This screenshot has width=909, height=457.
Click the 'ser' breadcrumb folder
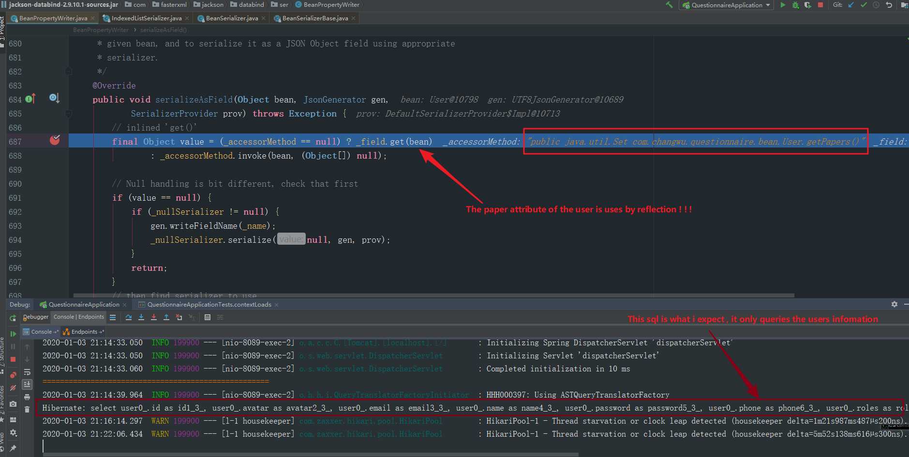point(280,5)
